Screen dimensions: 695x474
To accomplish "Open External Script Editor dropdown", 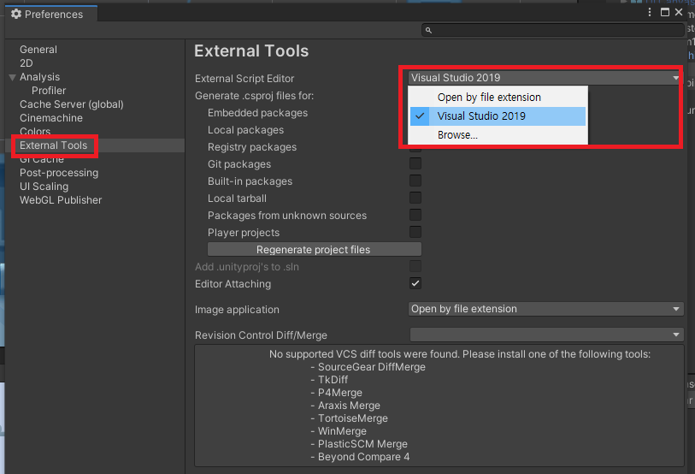I will [545, 78].
